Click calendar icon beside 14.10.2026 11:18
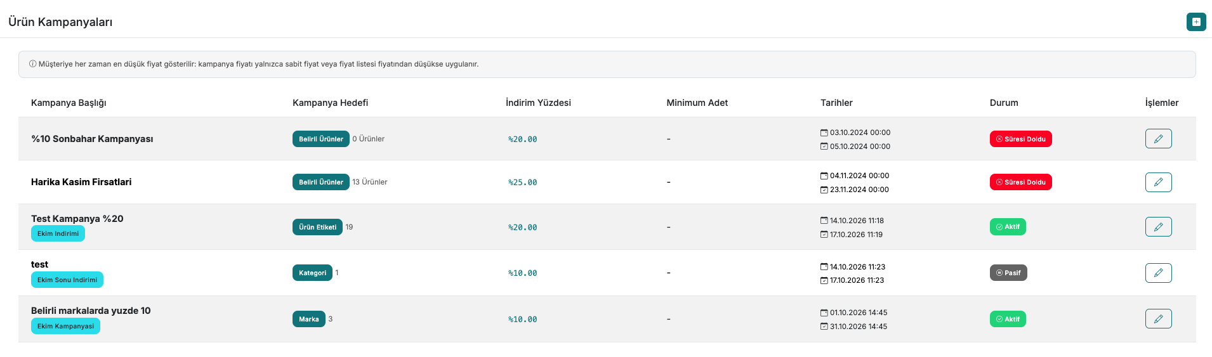The height and width of the screenshot is (357, 1212). pyautogui.click(x=824, y=221)
